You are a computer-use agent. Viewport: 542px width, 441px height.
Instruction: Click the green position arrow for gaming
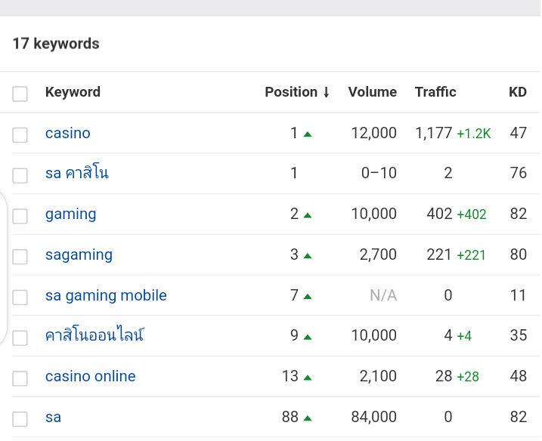[308, 215]
